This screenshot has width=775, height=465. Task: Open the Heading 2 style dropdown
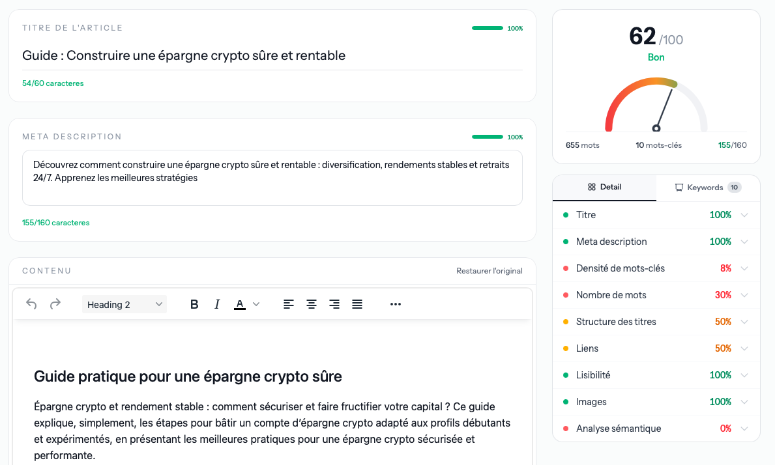[124, 303]
